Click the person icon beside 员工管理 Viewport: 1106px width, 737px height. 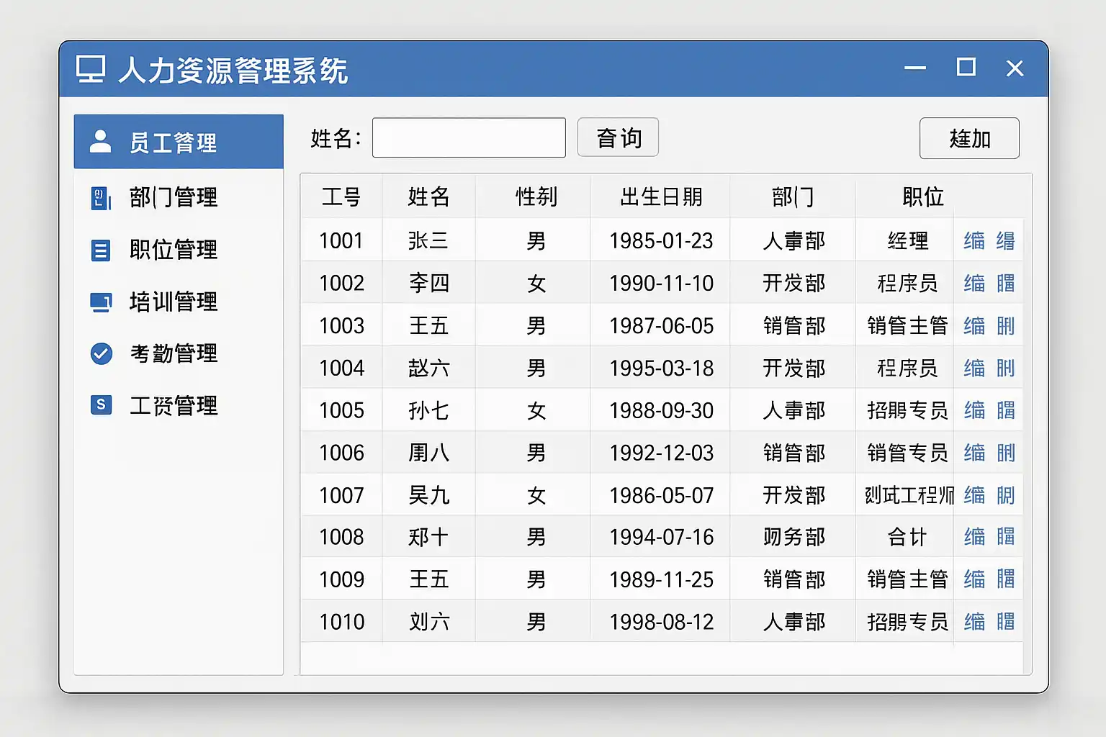click(x=100, y=142)
